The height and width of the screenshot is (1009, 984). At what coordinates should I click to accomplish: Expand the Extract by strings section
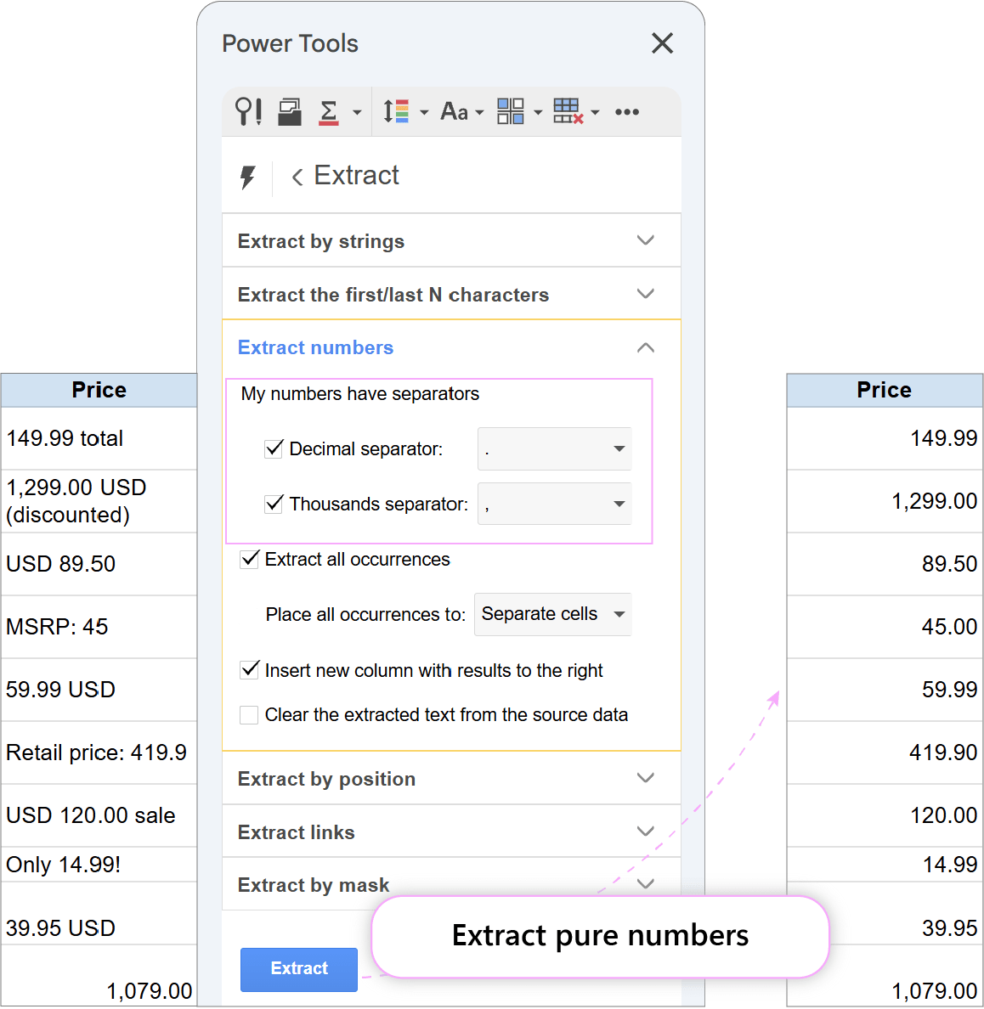click(451, 240)
